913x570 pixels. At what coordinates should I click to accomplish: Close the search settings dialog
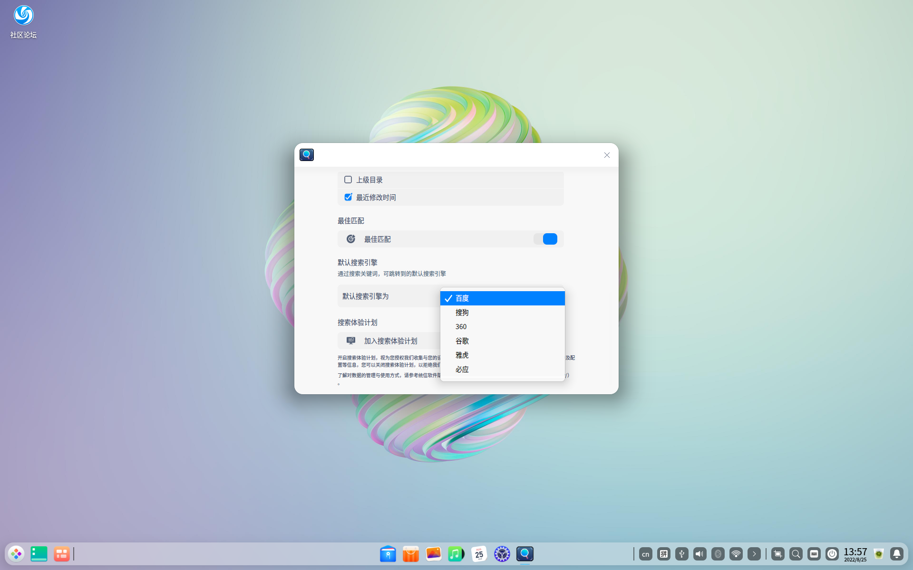[607, 155]
